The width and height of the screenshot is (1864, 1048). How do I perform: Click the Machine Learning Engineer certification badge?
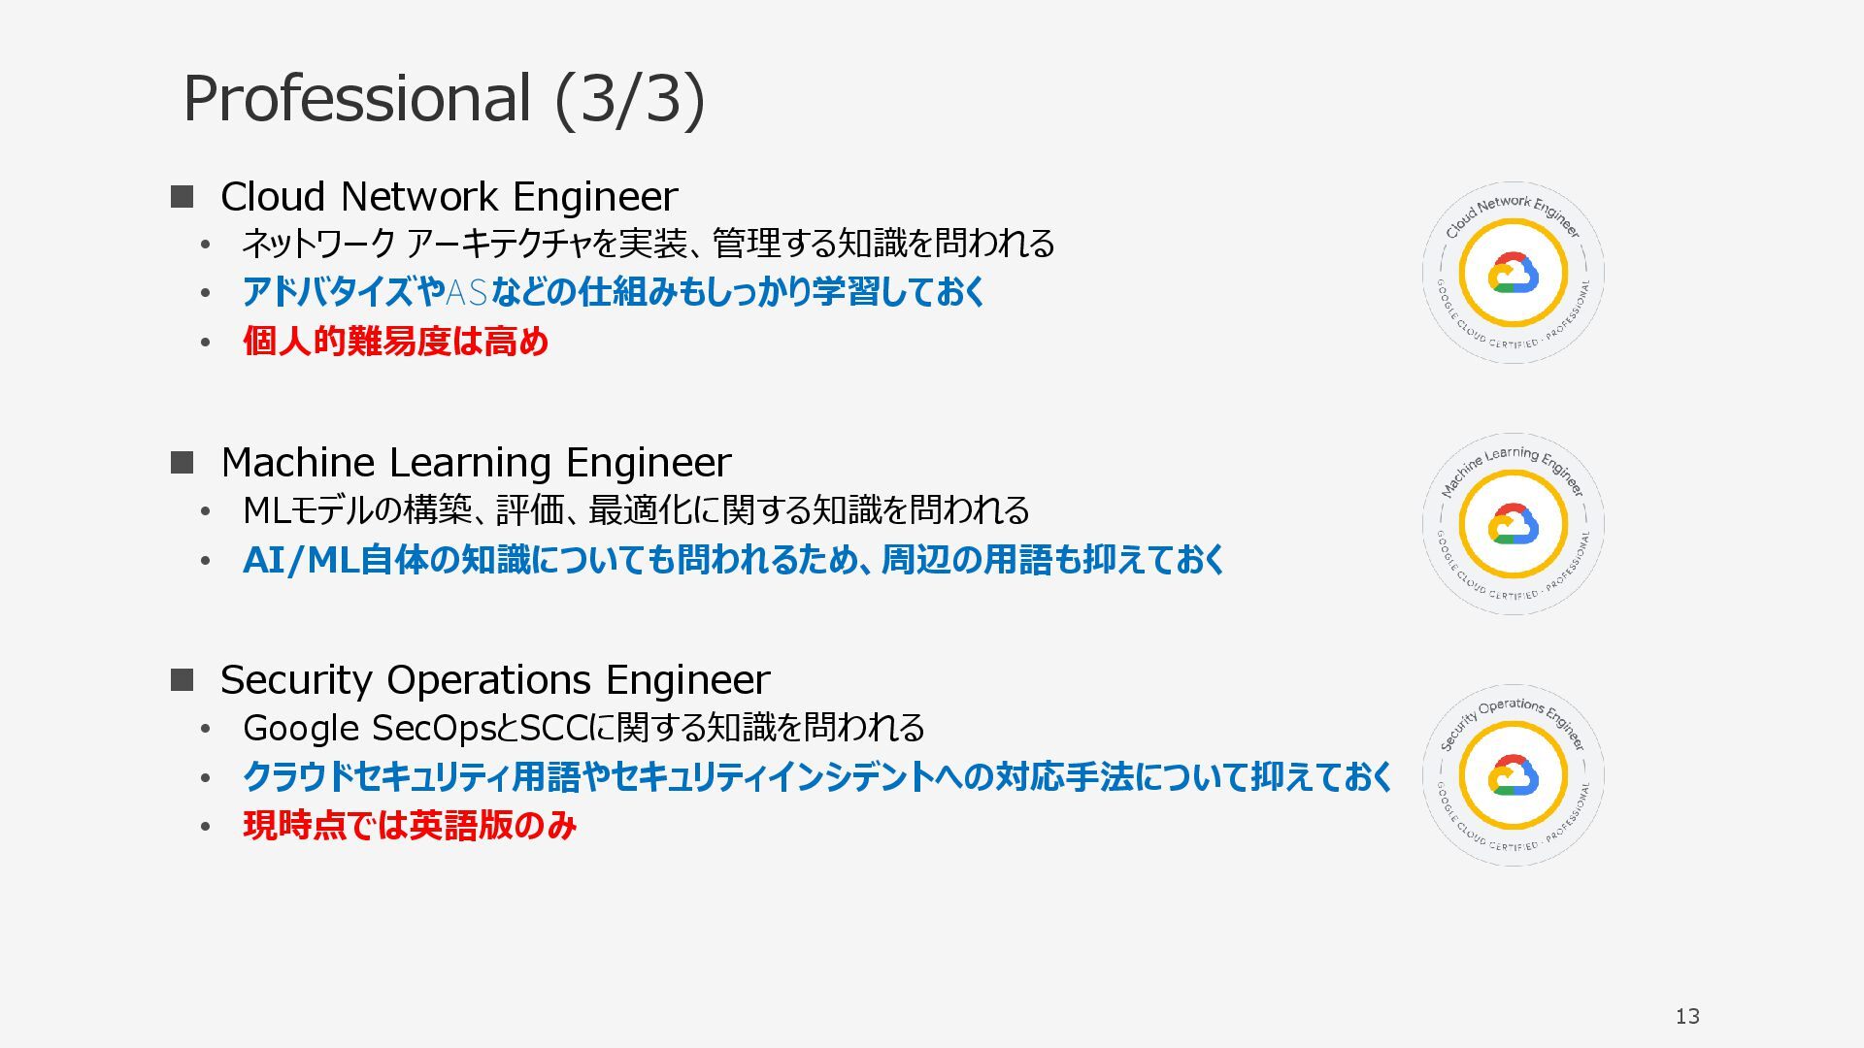pyautogui.click(x=1513, y=524)
